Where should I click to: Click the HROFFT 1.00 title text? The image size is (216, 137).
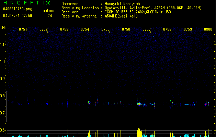pos(27,3)
